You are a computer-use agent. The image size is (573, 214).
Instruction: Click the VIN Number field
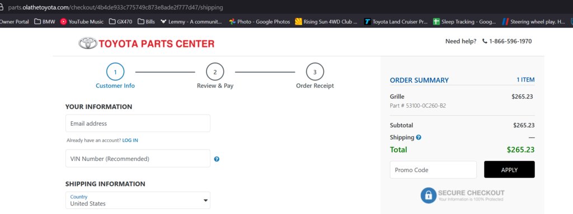pyautogui.click(x=138, y=159)
